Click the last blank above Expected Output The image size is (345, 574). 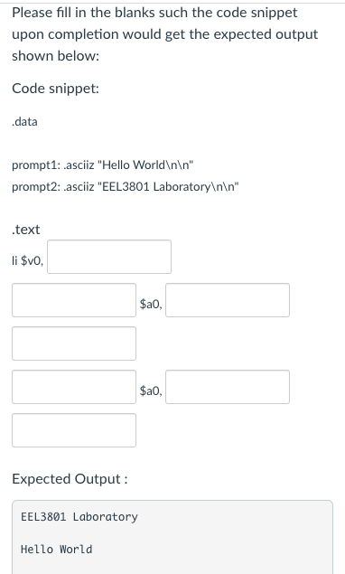74,430
